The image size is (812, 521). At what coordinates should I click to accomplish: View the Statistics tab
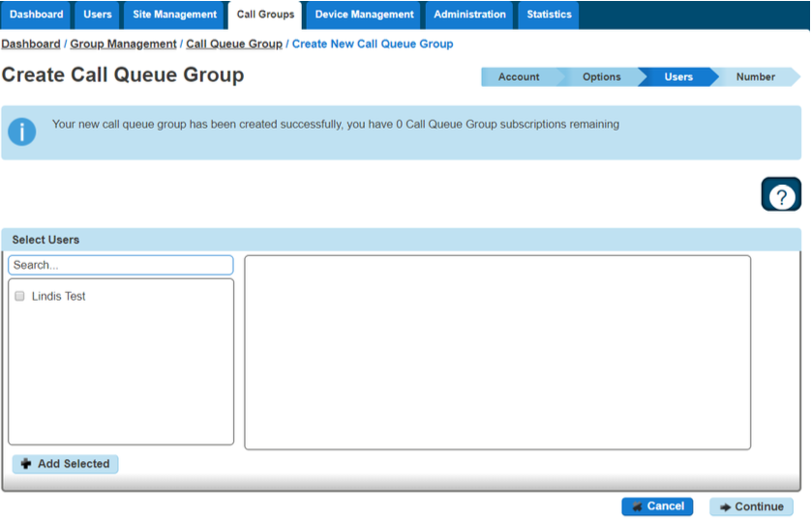coord(549,14)
